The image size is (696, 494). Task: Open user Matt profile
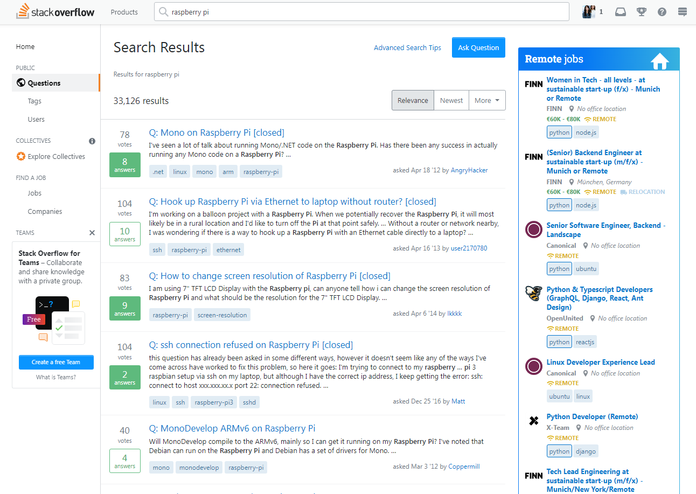coord(458,401)
